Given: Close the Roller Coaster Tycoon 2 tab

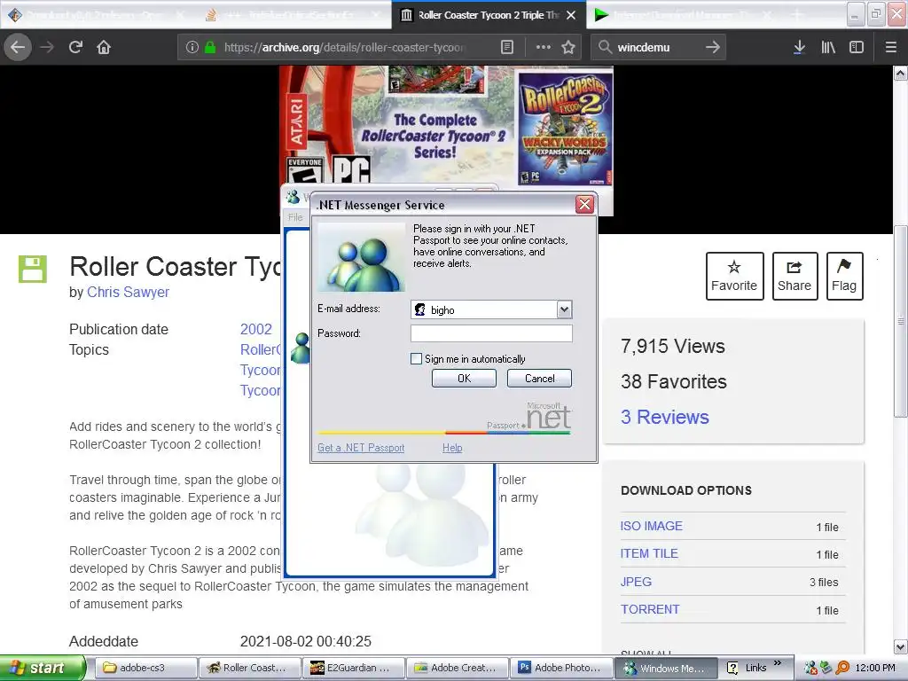Looking at the screenshot, I should (x=571, y=15).
